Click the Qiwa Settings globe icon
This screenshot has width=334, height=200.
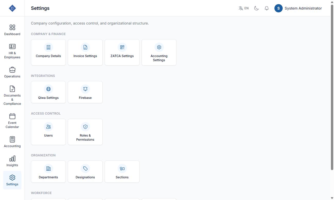[48, 89]
